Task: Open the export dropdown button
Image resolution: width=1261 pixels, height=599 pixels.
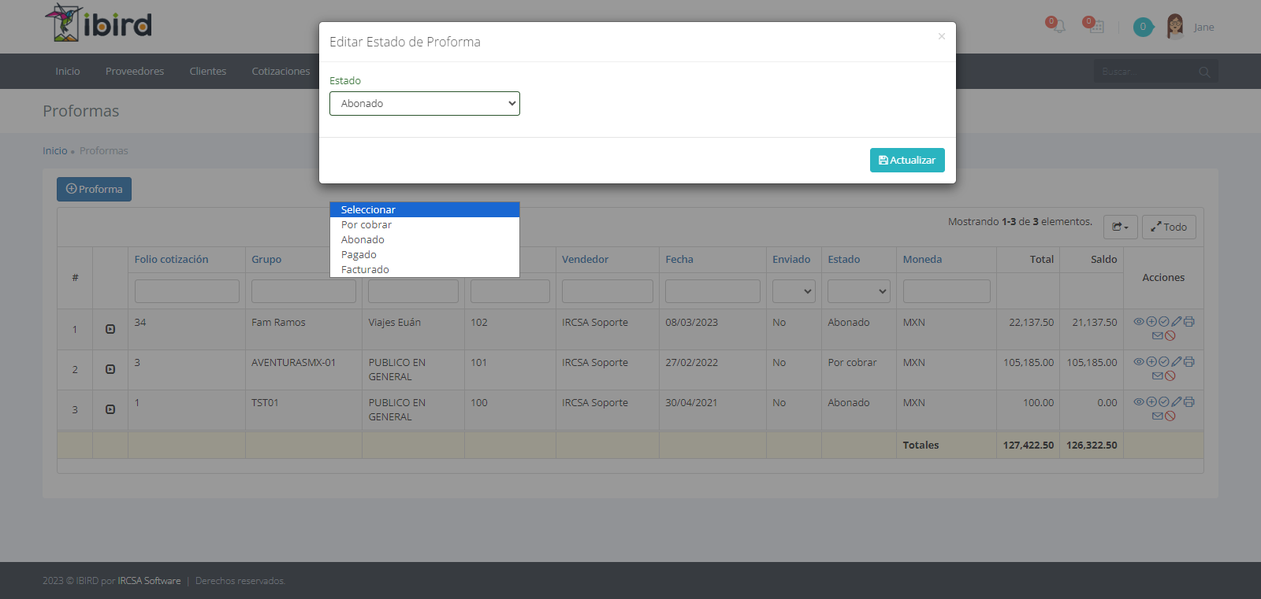Action: tap(1120, 227)
